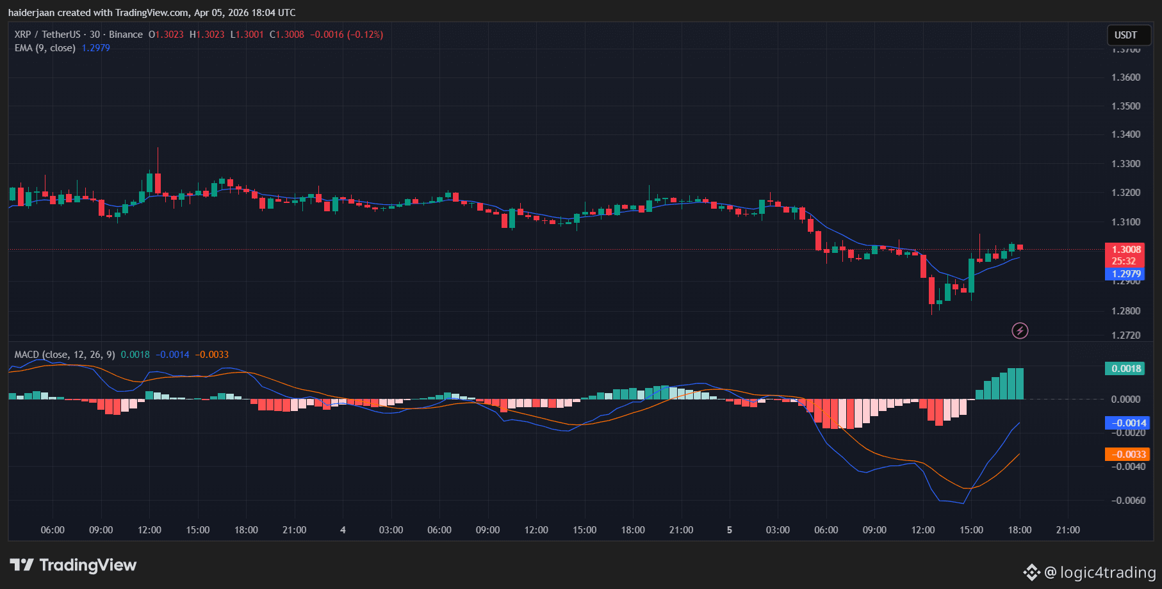Click the 'haiderjaan created with TradingView.com' header text
Viewport: 1162px width, 589px height.
coord(98,13)
